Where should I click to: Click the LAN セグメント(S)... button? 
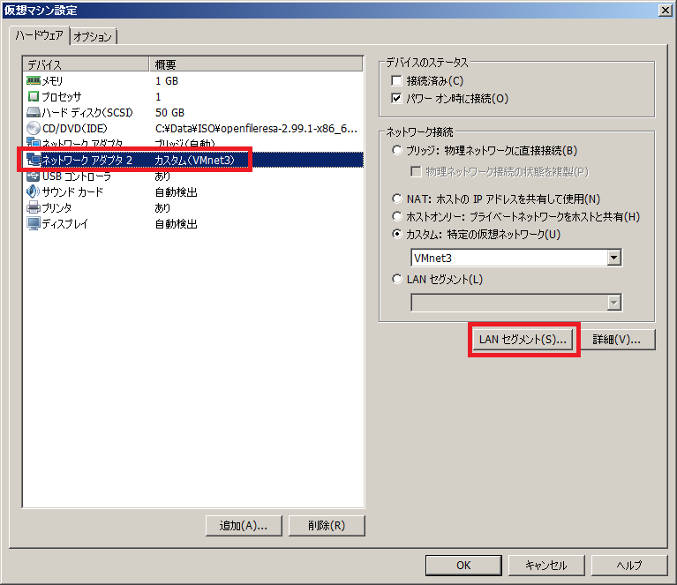click(523, 340)
